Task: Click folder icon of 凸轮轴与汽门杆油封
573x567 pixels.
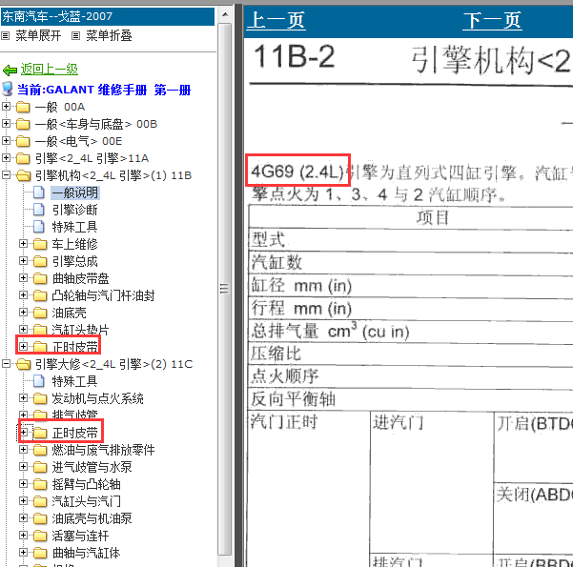Action: click(40, 295)
